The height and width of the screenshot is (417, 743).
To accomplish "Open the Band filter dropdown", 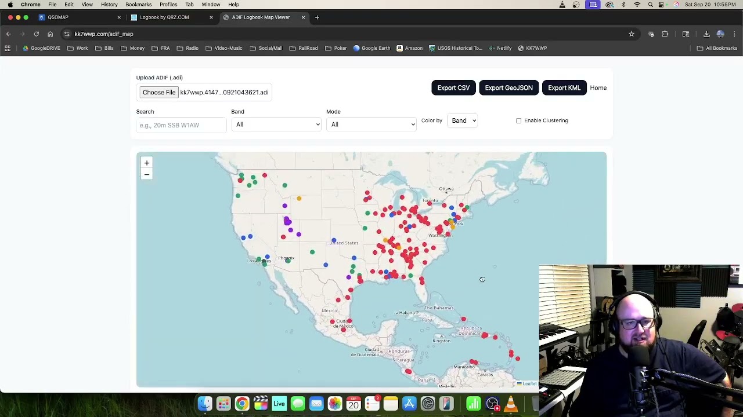I will tap(276, 125).
